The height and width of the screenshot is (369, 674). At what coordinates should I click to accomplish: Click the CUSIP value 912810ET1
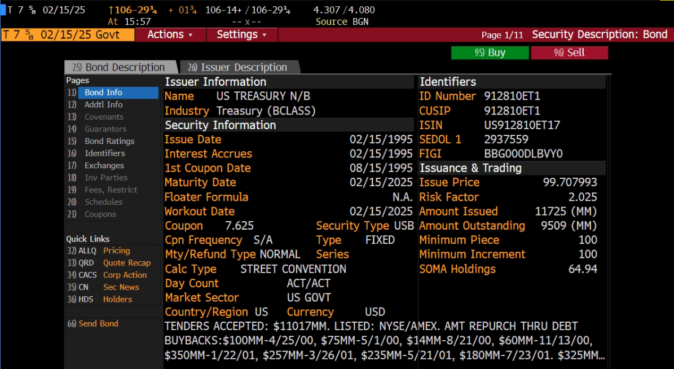(x=512, y=111)
